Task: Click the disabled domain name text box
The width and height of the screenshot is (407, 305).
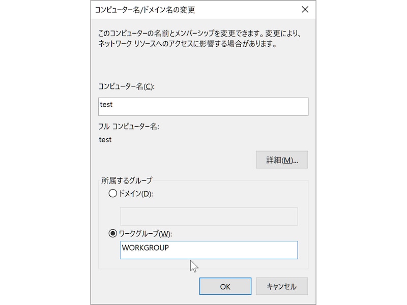Action: point(209,217)
